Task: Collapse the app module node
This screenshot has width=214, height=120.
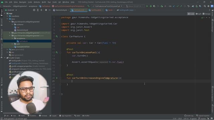Action: click(5, 13)
